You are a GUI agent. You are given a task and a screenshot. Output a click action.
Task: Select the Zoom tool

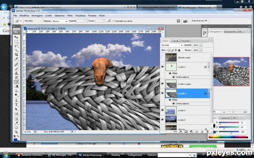click(x=16, y=132)
